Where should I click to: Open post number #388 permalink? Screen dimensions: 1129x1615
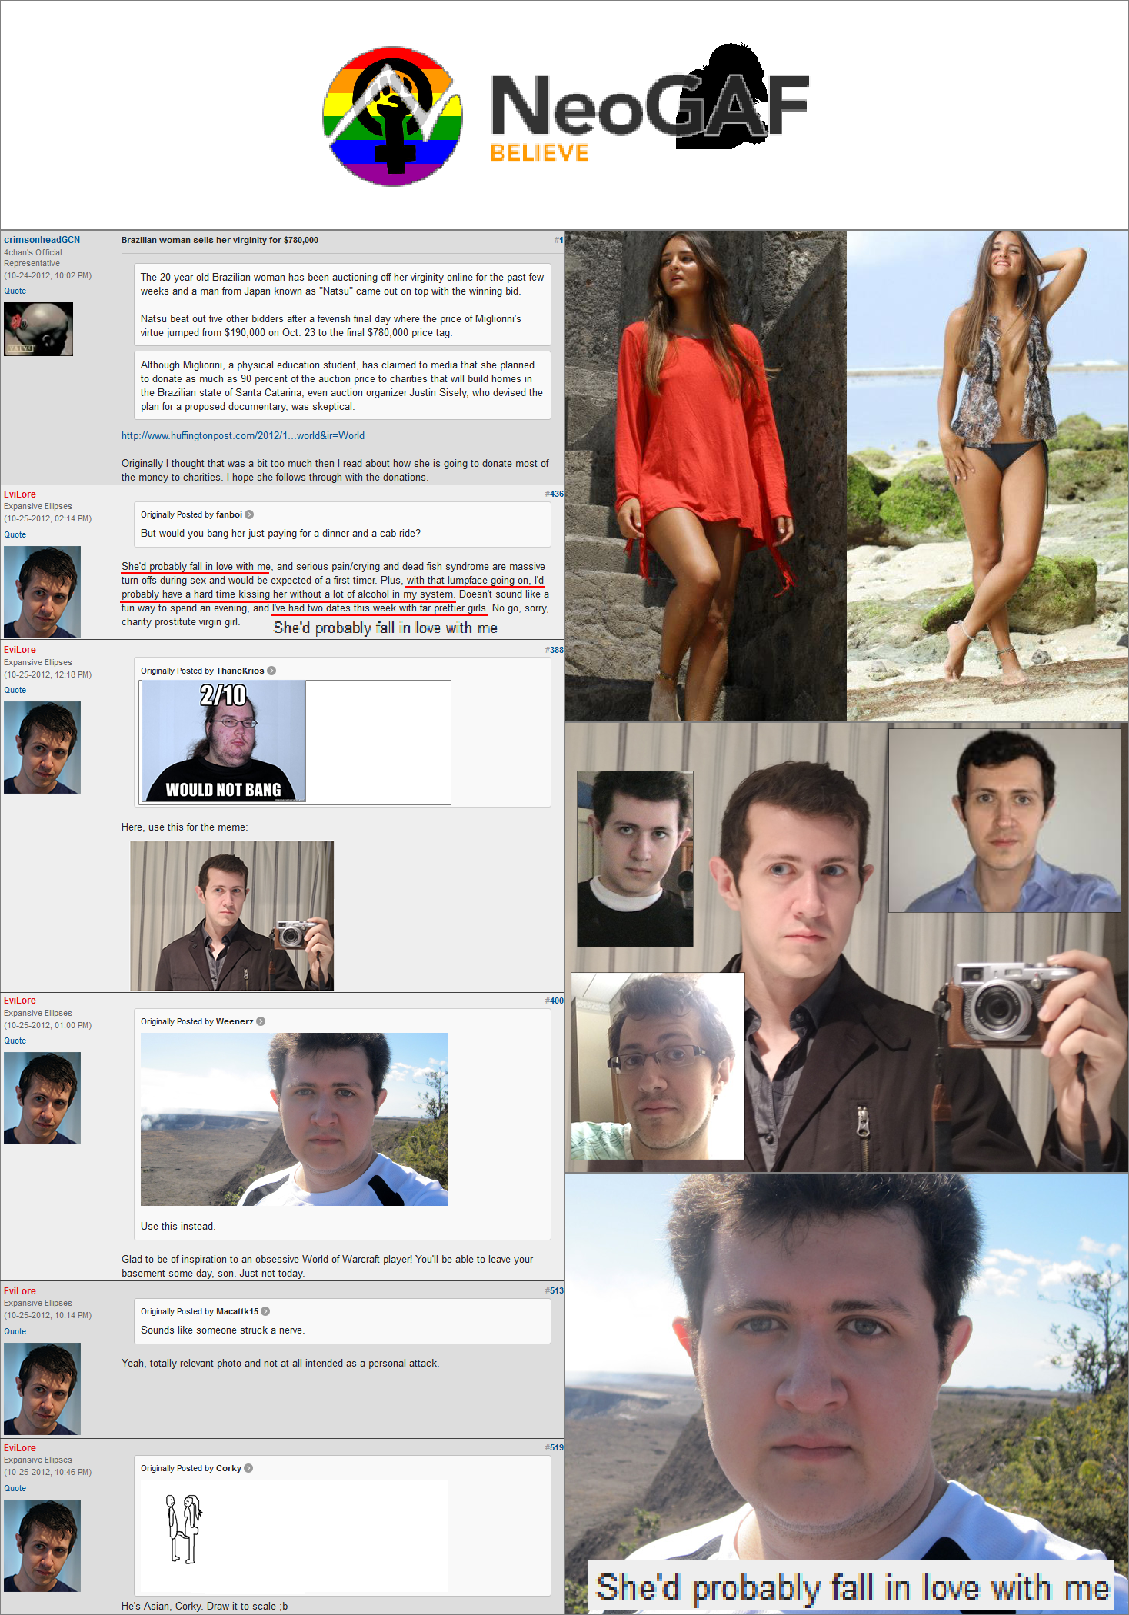555,650
